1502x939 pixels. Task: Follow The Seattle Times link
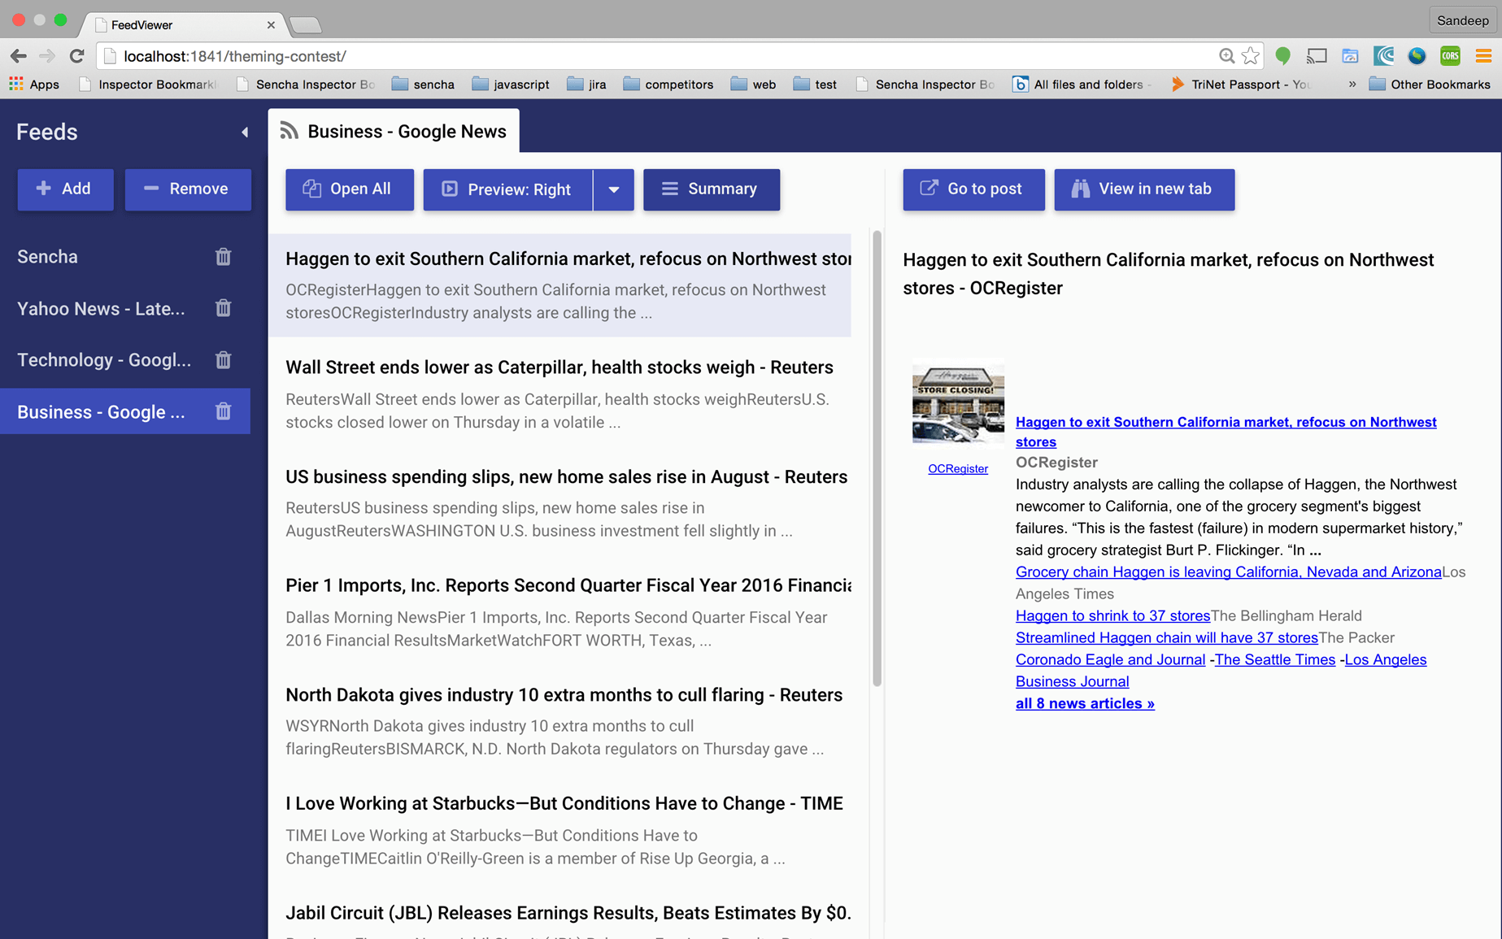pos(1274,659)
